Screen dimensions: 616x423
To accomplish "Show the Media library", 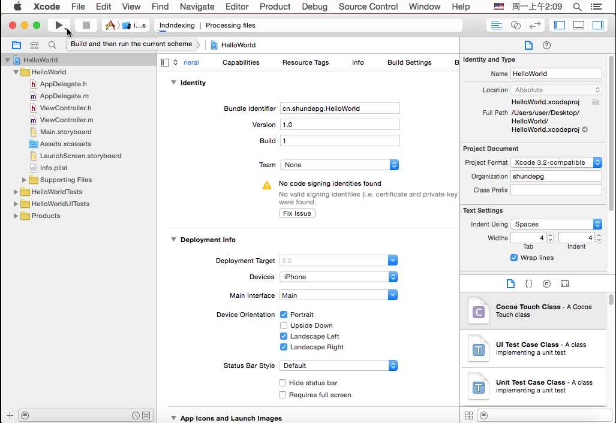I will pyautogui.click(x=564, y=284).
